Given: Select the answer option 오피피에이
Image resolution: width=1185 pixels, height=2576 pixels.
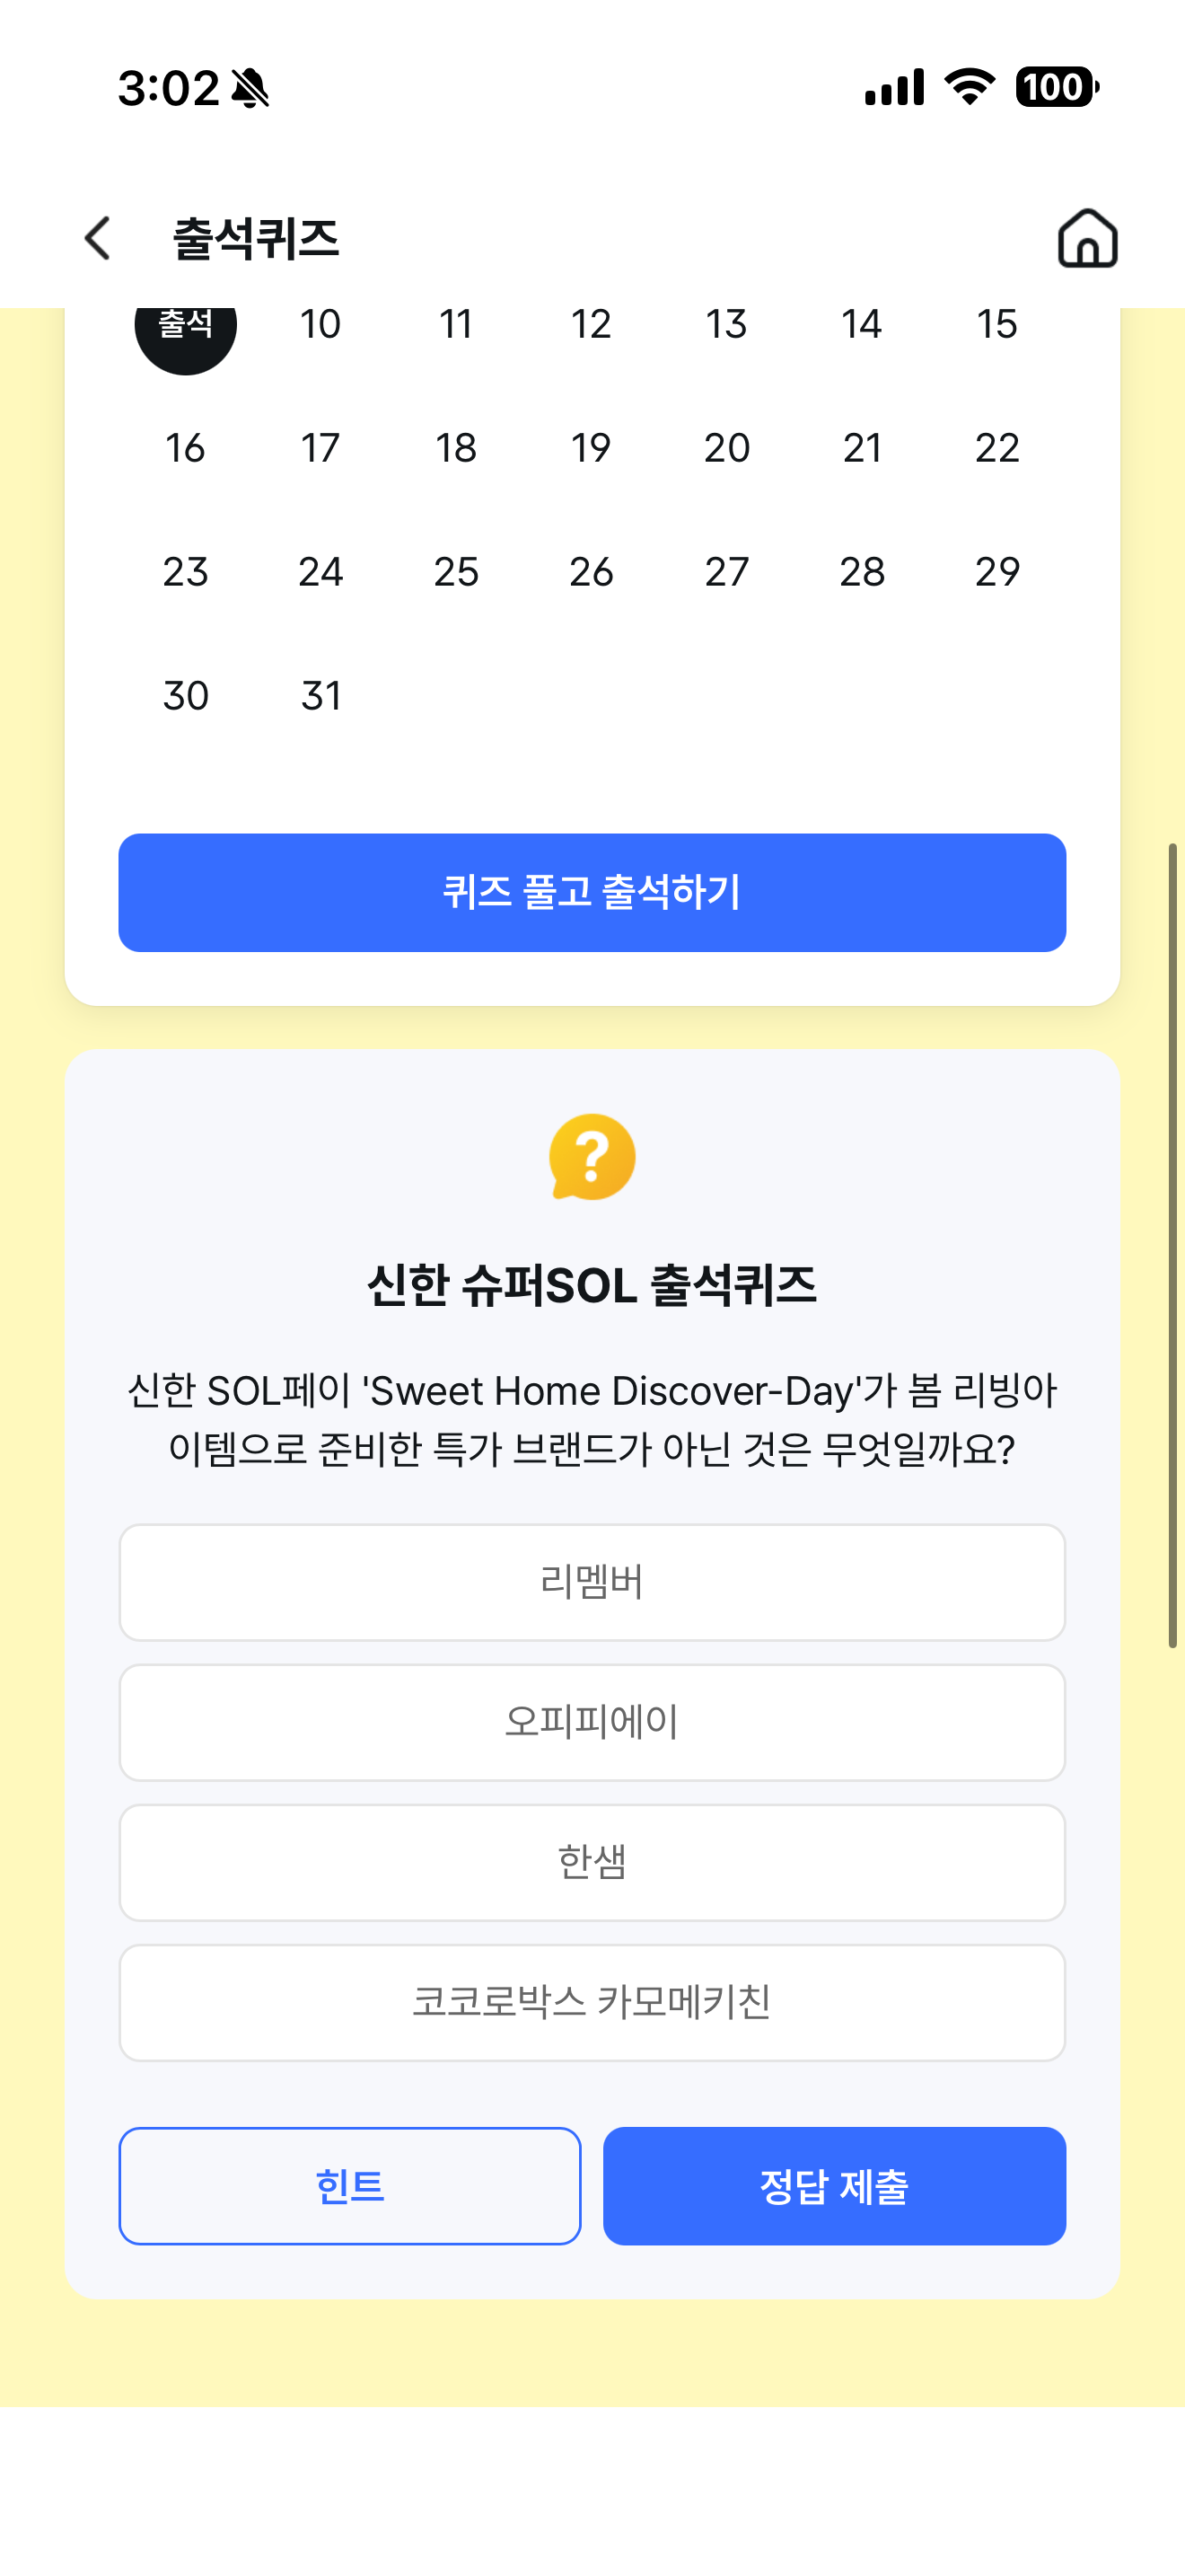Looking at the screenshot, I should pyautogui.click(x=592, y=1722).
